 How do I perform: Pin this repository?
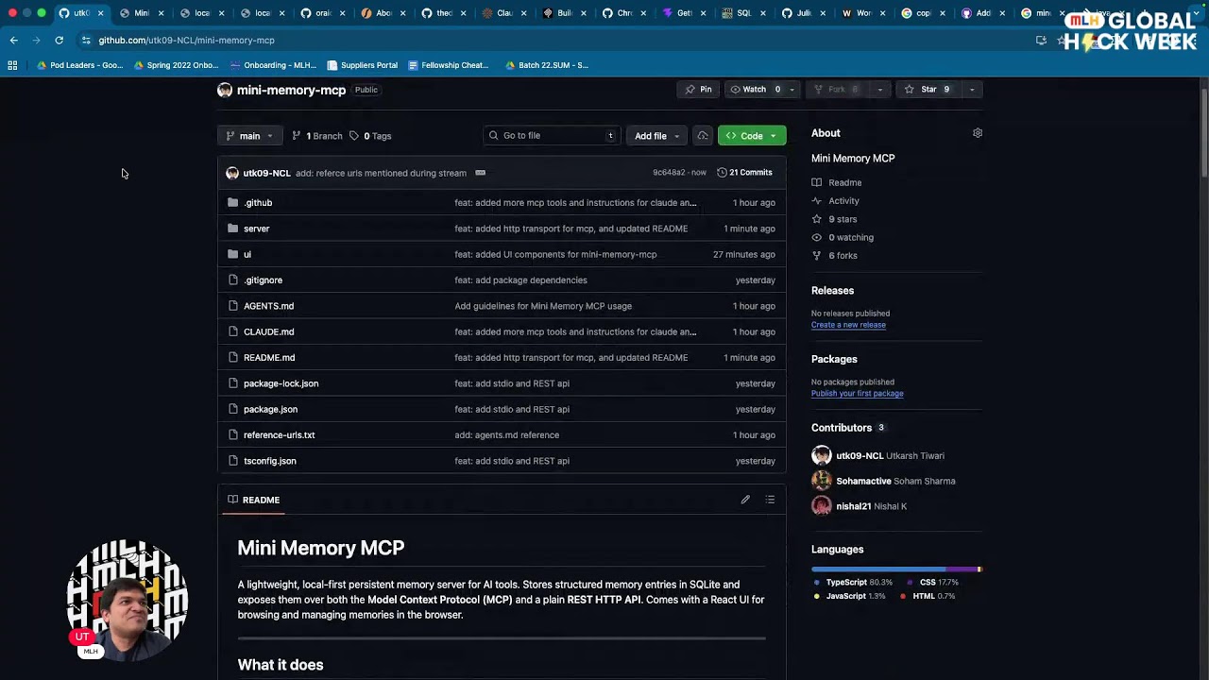pyautogui.click(x=699, y=90)
